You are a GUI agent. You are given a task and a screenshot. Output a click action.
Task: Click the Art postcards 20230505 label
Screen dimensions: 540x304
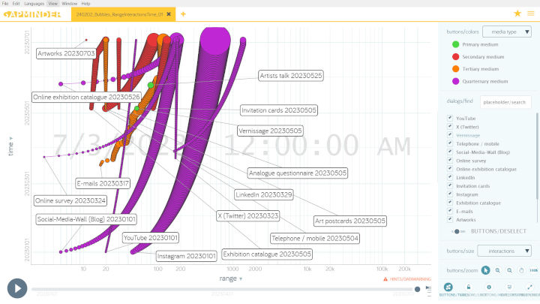click(x=350, y=221)
